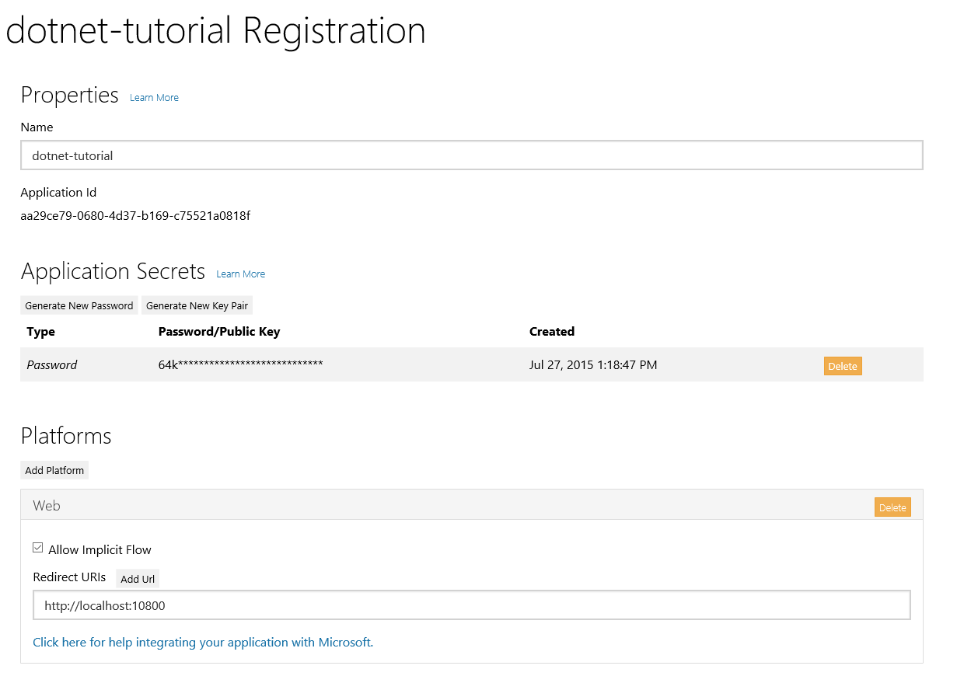This screenshot has height=690, width=957.
Task: Click the Type column header
Action: [x=41, y=332]
